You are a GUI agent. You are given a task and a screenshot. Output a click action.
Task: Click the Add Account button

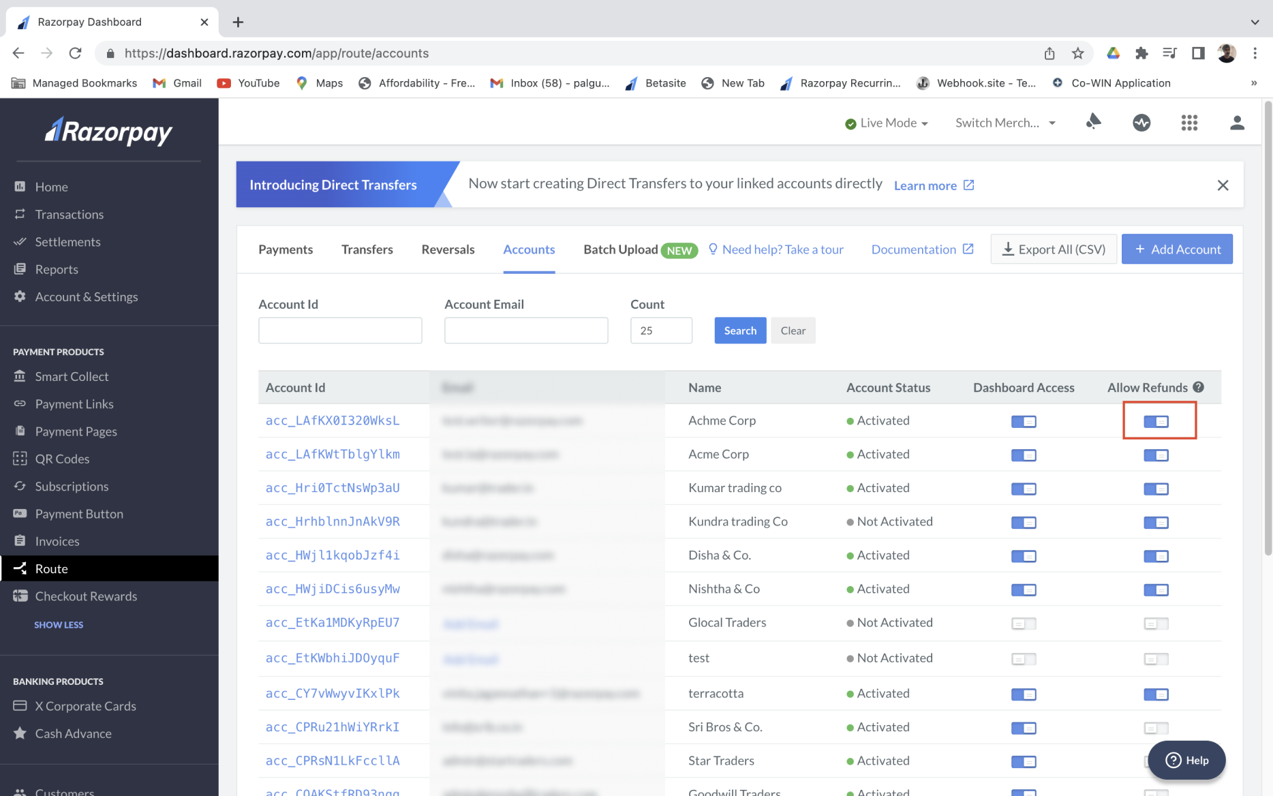point(1177,249)
